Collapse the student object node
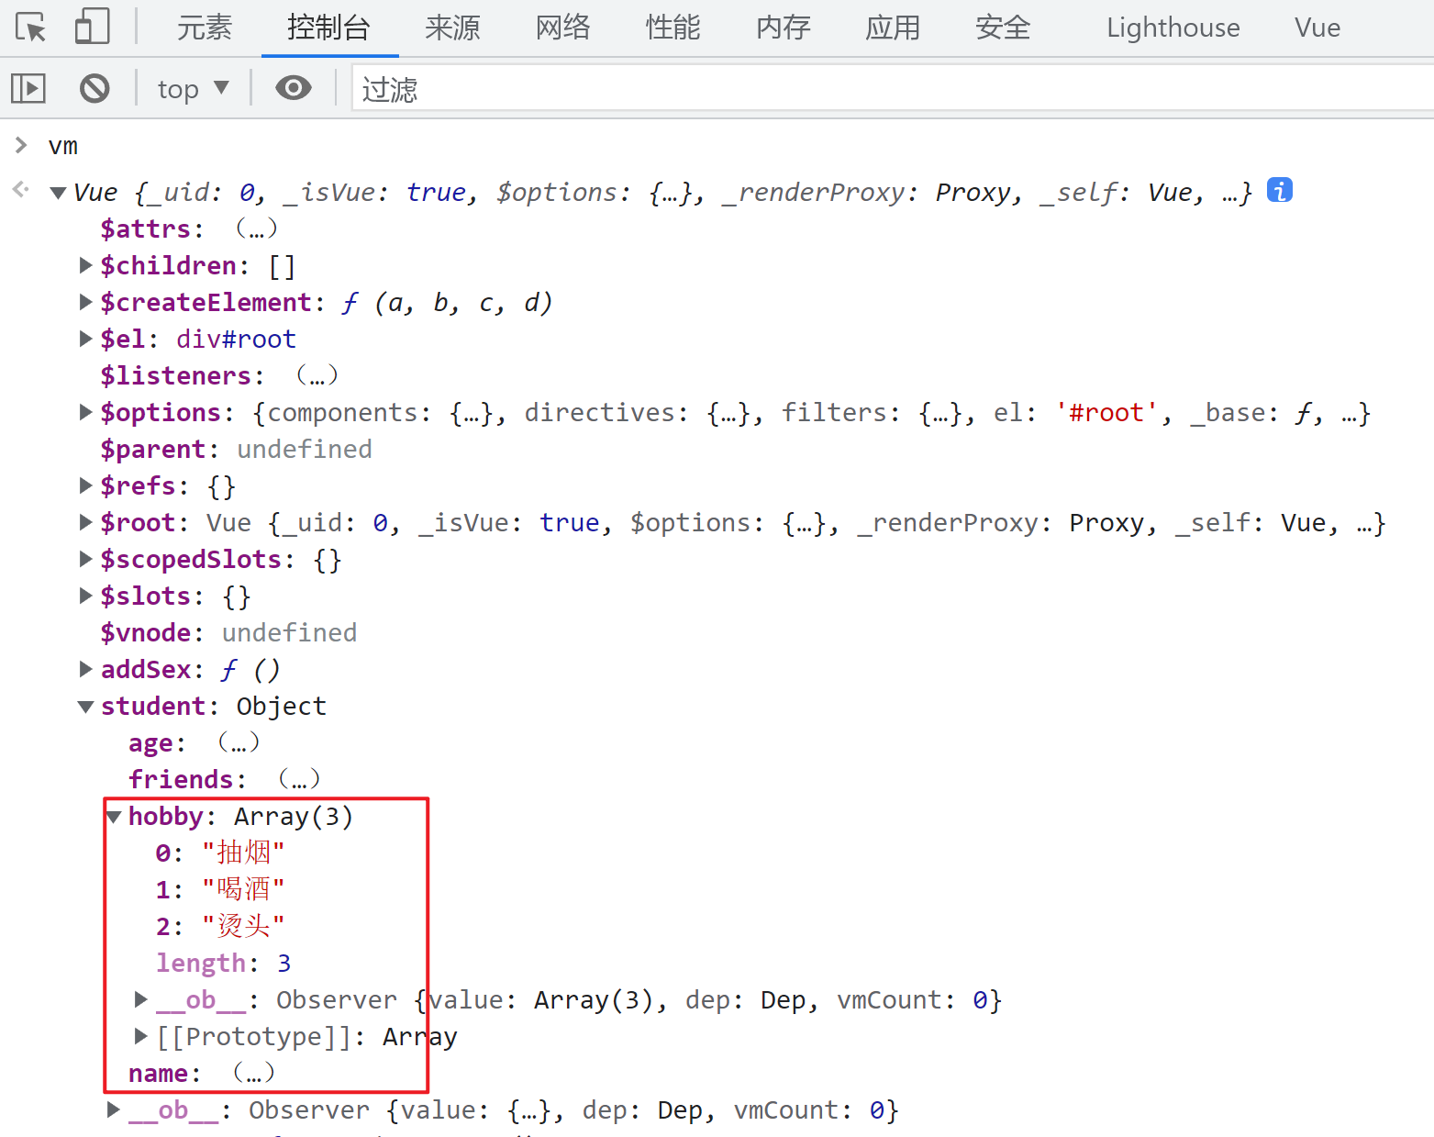The image size is (1434, 1137). (86, 707)
